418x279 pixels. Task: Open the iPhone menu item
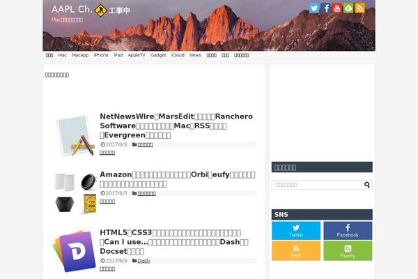(x=101, y=55)
